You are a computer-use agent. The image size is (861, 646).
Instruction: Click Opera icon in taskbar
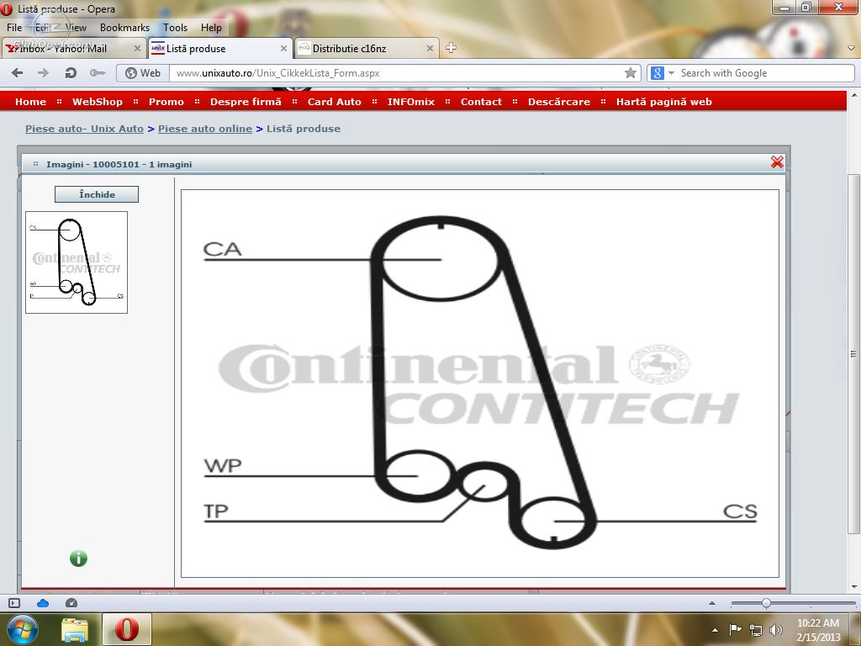[126, 629]
